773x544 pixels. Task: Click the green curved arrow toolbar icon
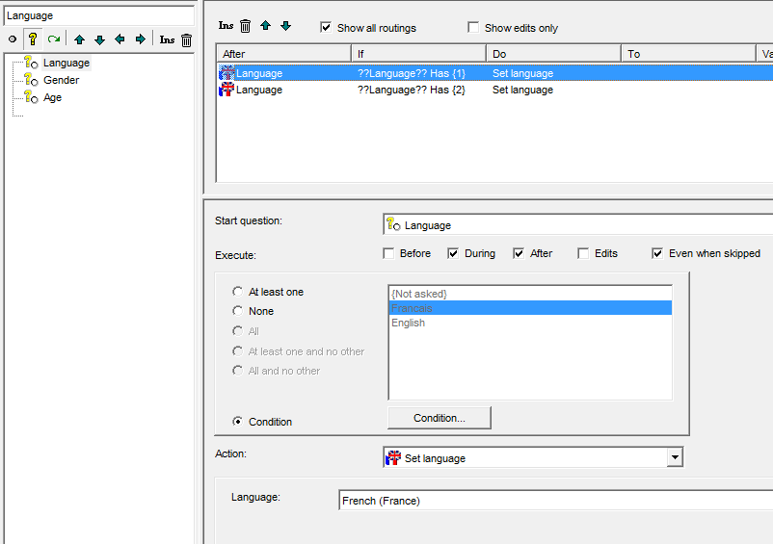54,39
